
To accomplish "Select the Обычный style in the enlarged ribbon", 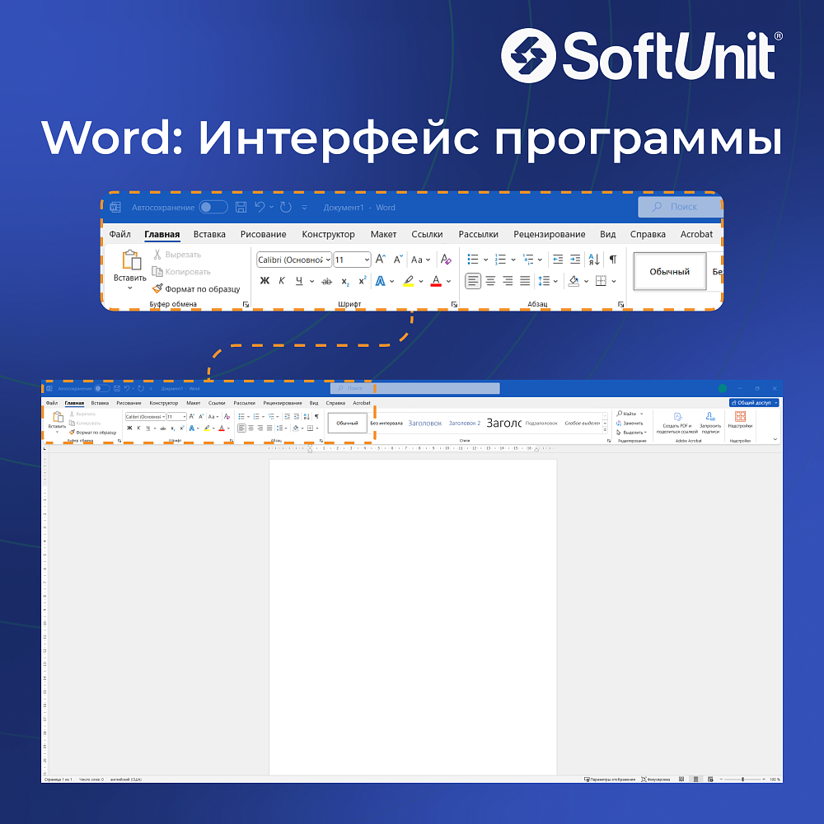I will tap(669, 271).
